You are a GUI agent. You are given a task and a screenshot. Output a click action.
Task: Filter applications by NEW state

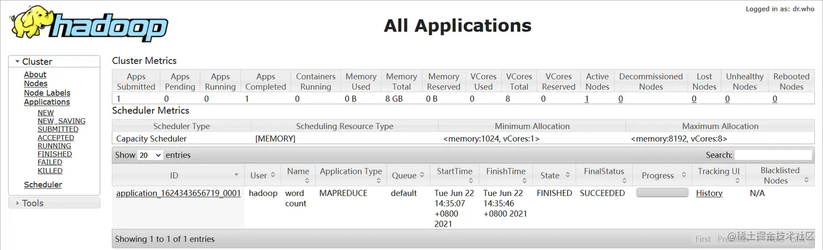tap(46, 113)
